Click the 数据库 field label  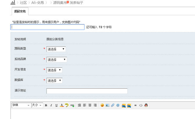coord(19,80)
